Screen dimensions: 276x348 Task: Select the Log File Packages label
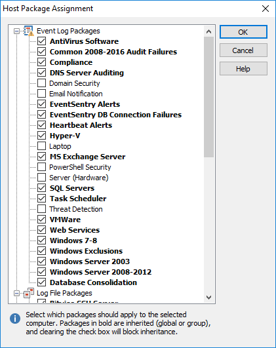[x=64, y=293]
